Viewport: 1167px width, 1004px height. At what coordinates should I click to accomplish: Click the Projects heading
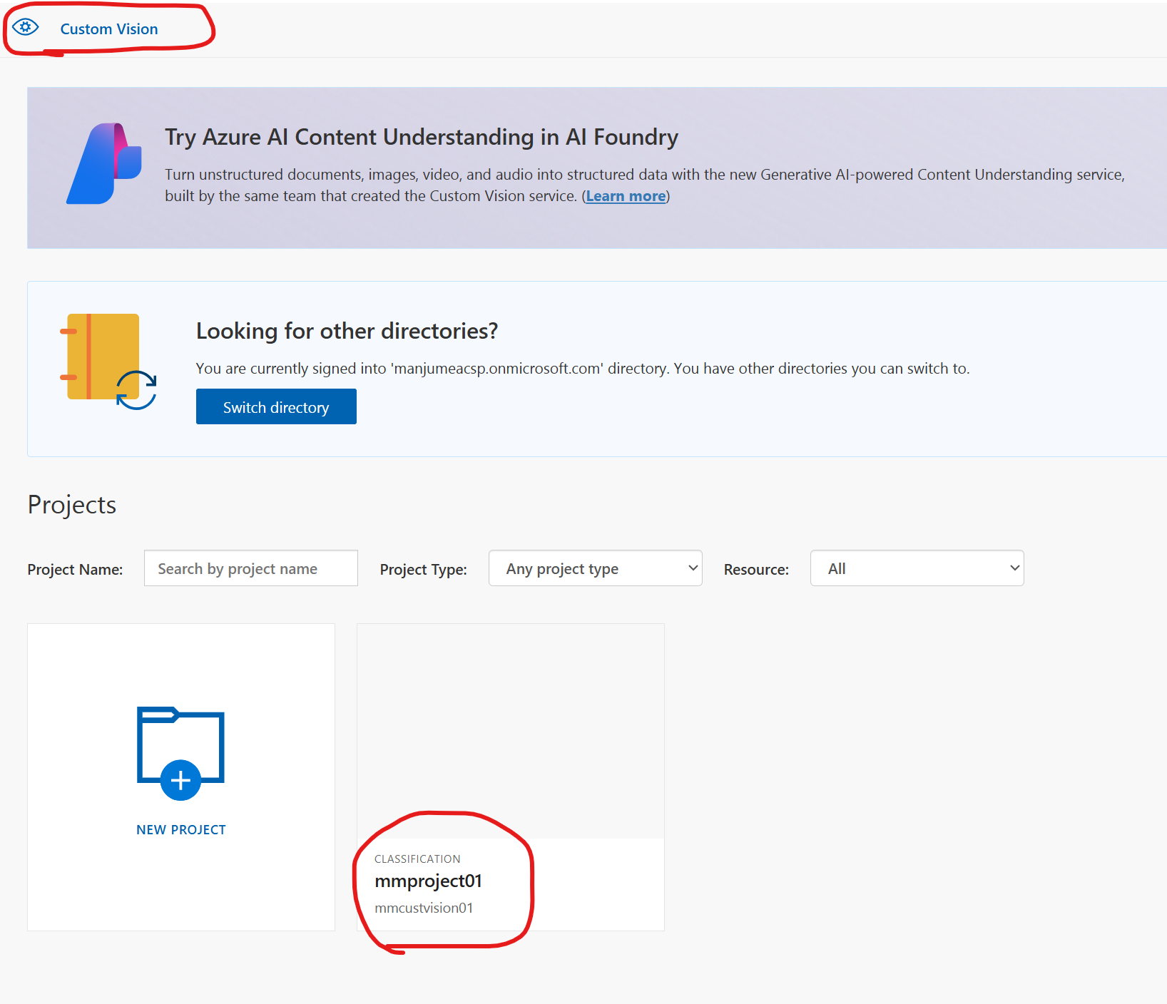pyautogui.click(x=72, y=505)
